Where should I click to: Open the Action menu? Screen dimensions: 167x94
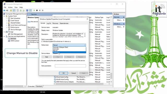(x=10, y=7)
